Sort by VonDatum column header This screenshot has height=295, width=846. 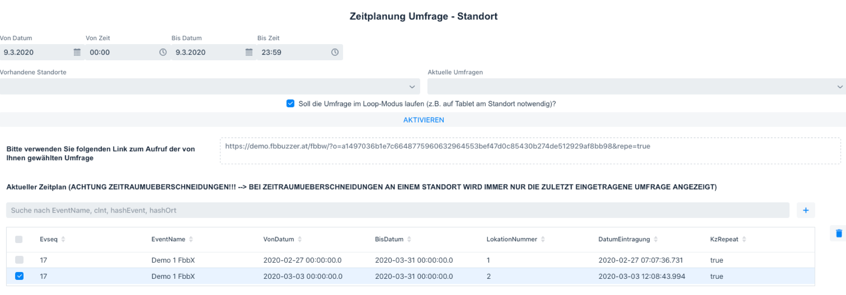278,239
